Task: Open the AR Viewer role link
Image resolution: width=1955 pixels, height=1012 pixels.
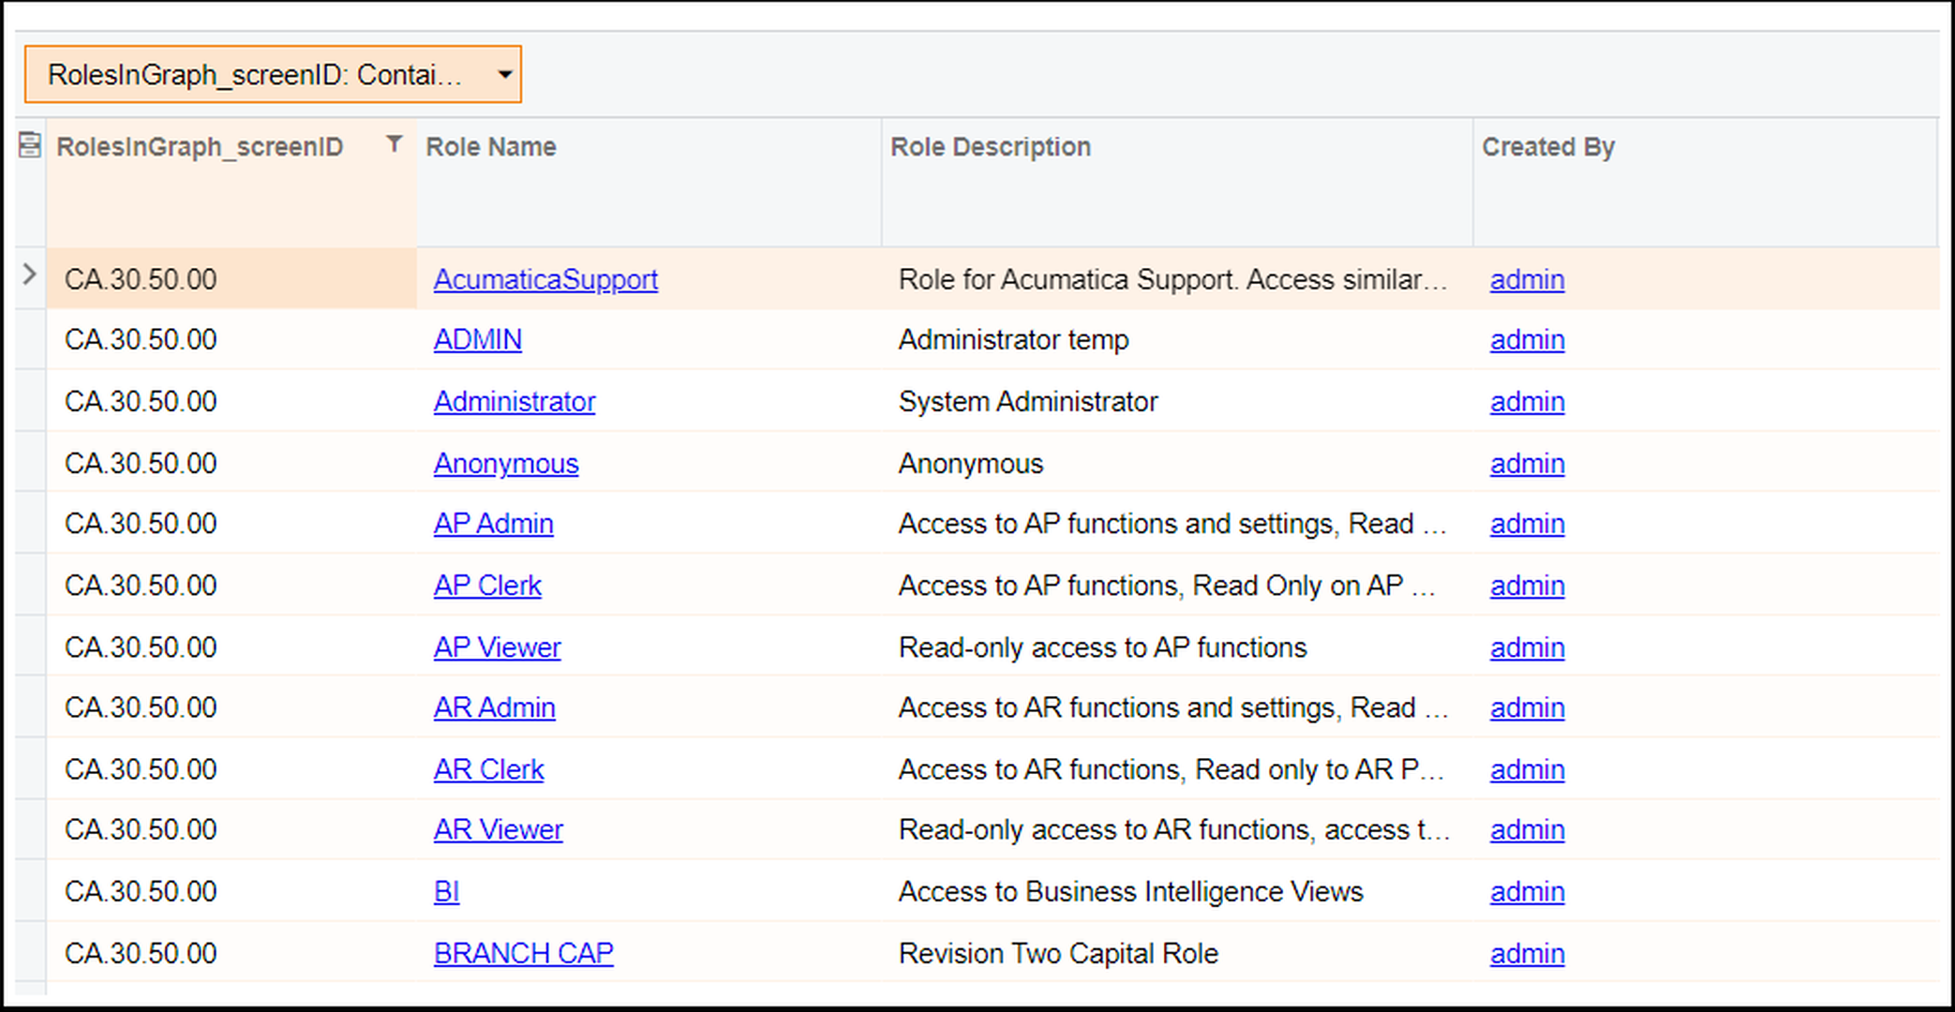Action: coord(498,829)
